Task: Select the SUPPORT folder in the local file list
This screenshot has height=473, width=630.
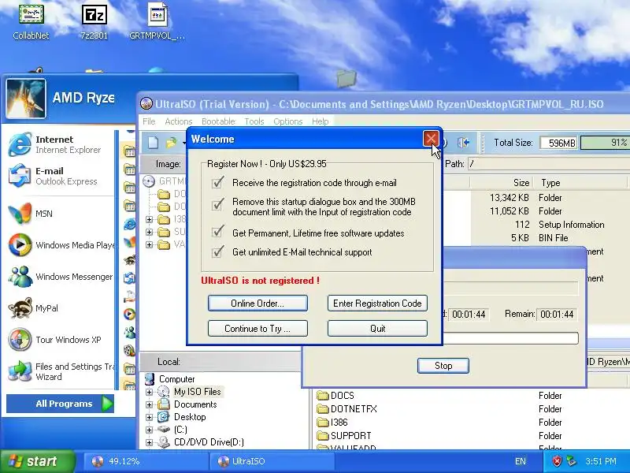Action: pos(344,436)
